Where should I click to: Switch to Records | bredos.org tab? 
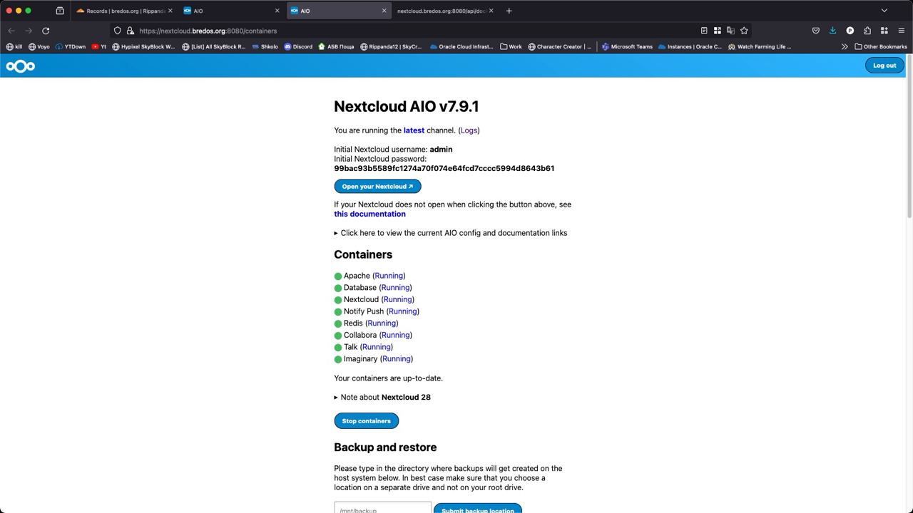(124, 11)
